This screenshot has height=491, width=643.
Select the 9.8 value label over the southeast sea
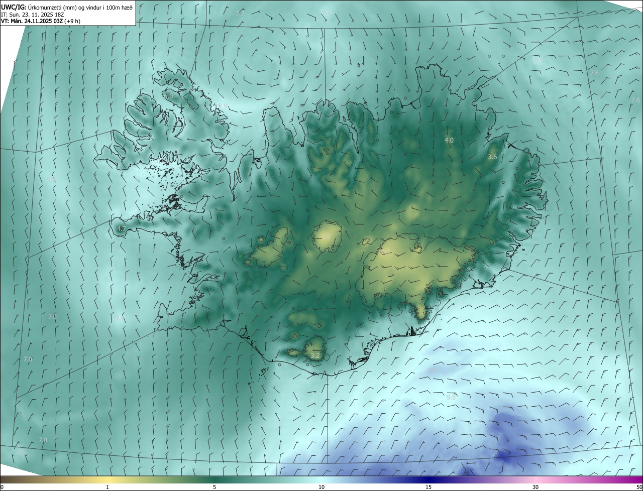451,397
